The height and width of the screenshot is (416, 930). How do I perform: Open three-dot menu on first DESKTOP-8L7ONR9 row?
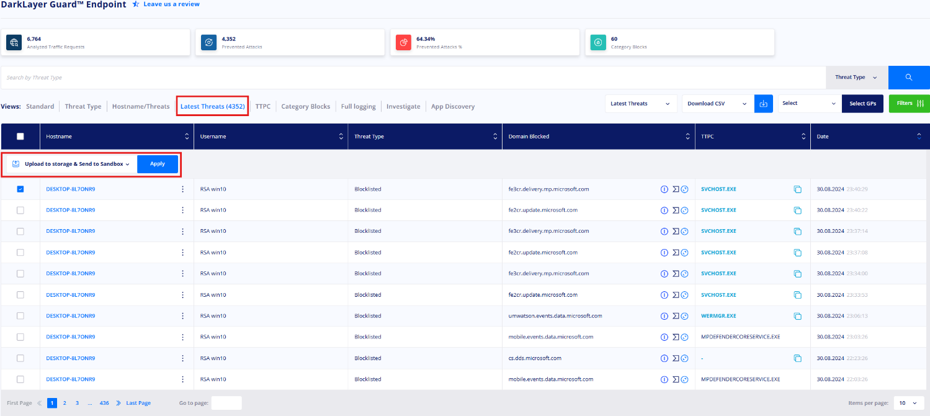click(x=182, y=189)
